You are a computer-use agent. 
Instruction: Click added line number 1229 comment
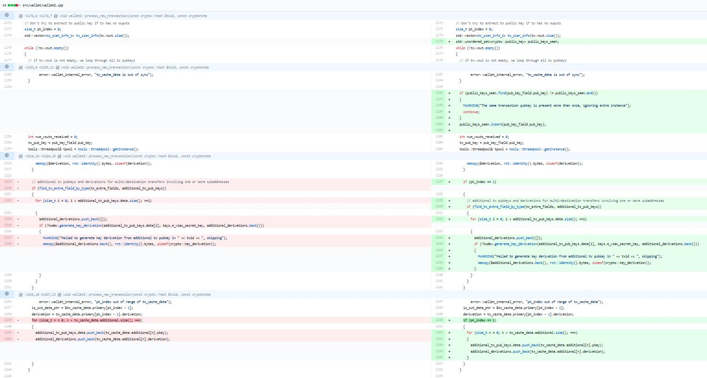[439, 200]
